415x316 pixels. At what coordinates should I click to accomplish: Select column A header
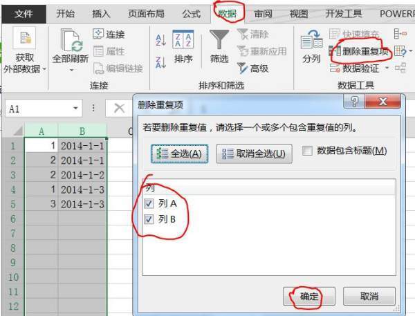point(41,131)
